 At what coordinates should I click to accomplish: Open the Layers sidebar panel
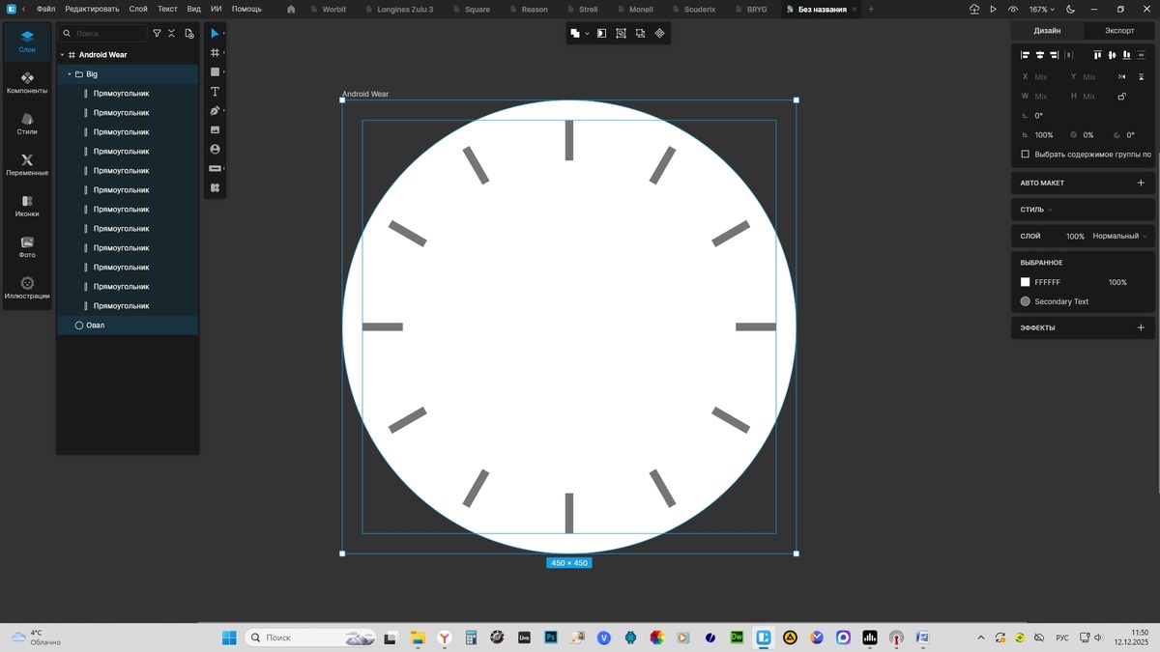pyautogui.click(x=27, y=41)
